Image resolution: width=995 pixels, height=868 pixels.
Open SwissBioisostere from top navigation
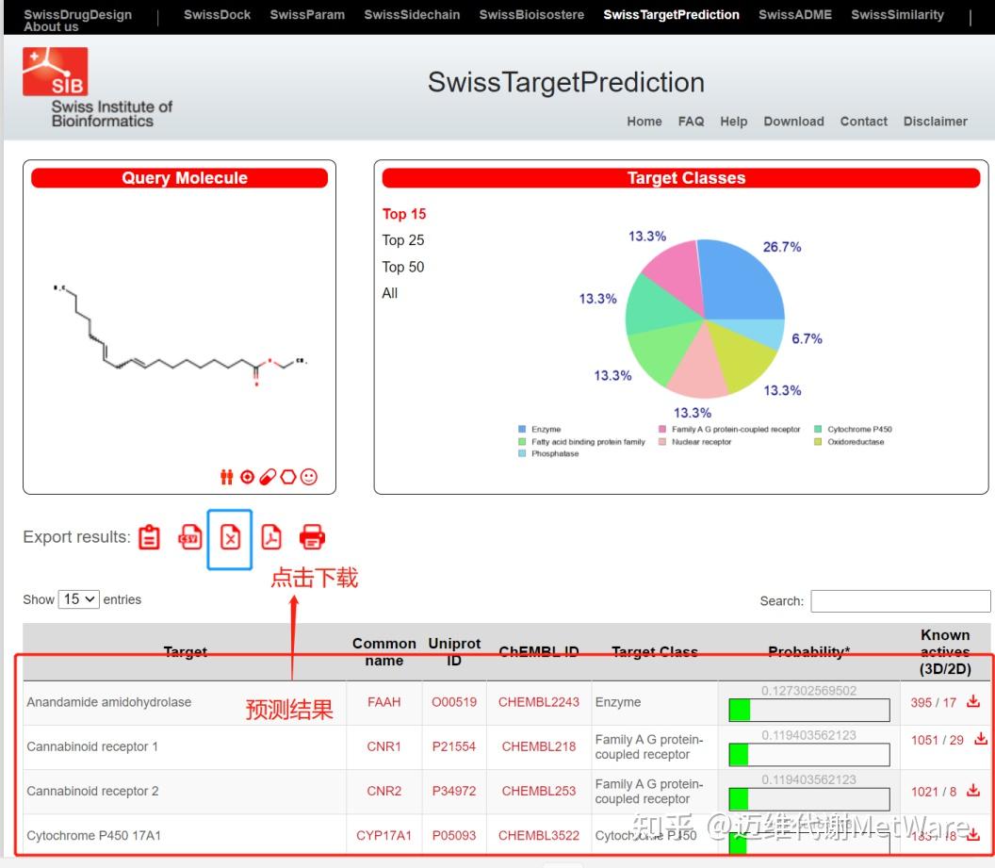click(531, 14)
